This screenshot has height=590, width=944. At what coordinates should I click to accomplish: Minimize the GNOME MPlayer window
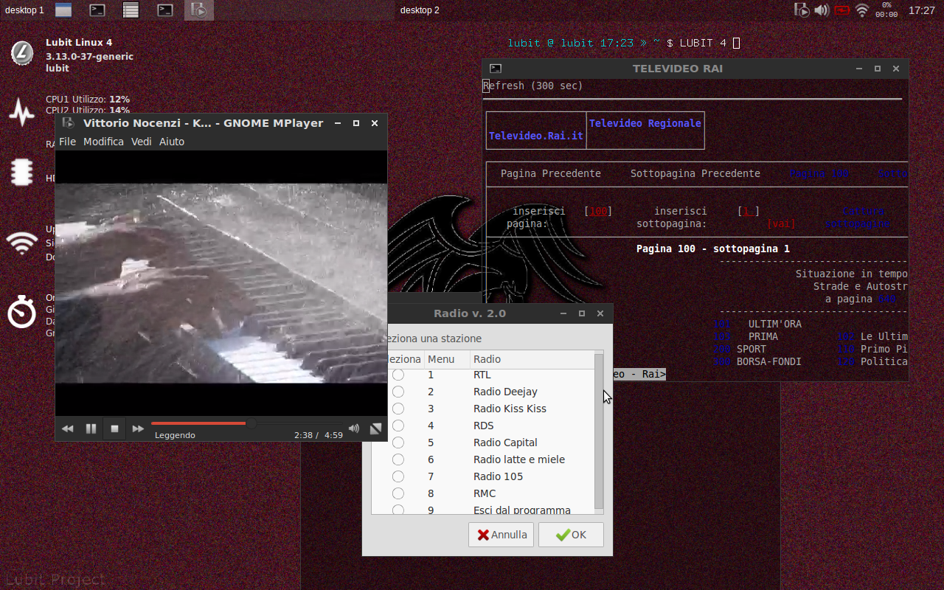(338, 123)
